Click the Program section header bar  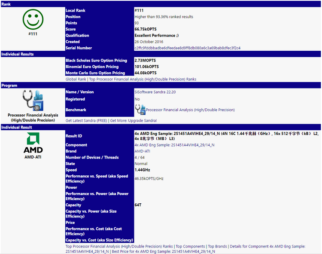tap(161, 85)
